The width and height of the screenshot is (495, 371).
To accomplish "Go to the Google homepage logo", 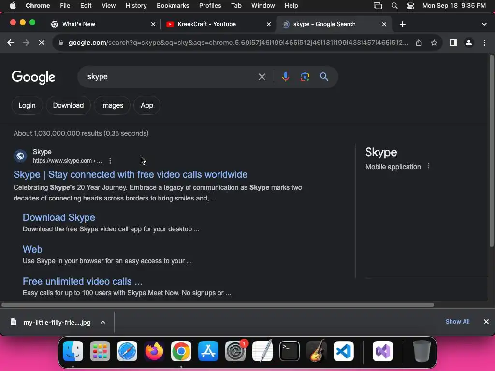I will pos(33,77).
